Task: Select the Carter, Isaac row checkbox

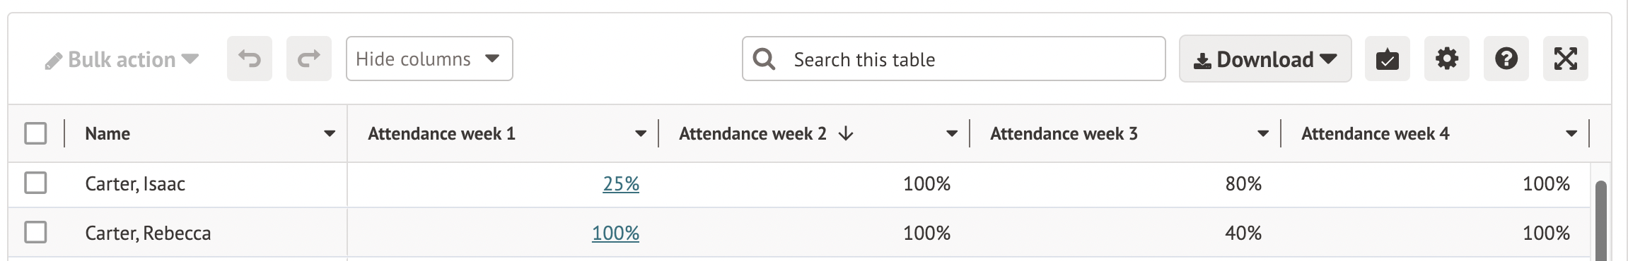Action: pos(35,183)
